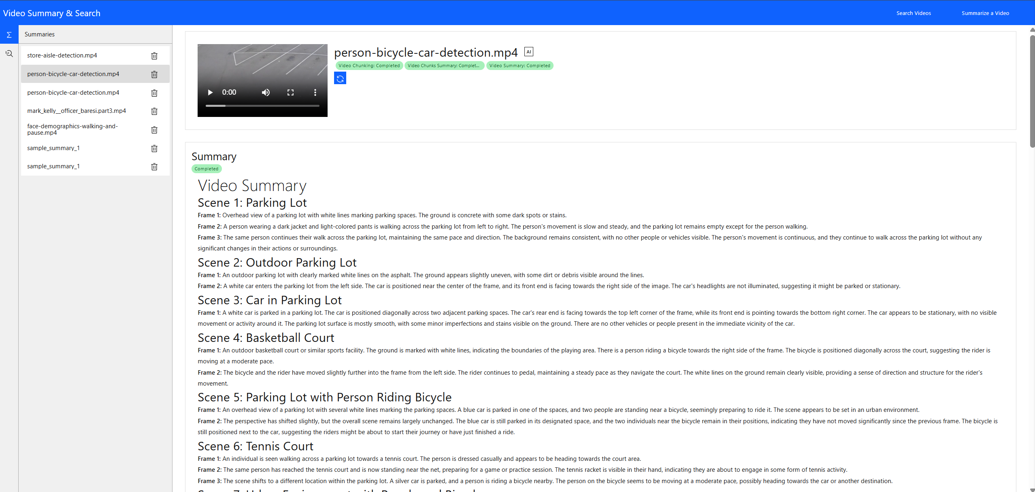Mute the video audio

[x=266, y=92]
